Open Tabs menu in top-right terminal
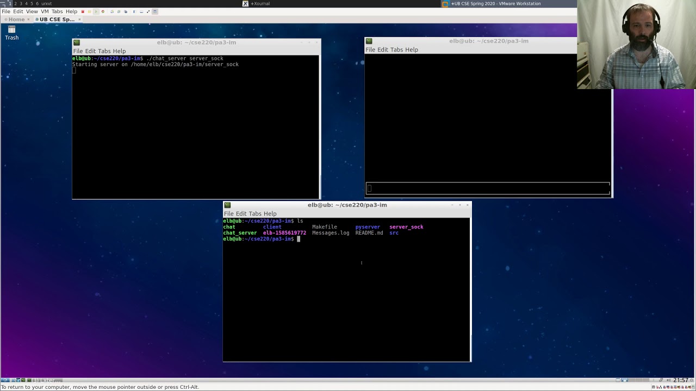Screen dimensions: 696x391 point(397,49)
